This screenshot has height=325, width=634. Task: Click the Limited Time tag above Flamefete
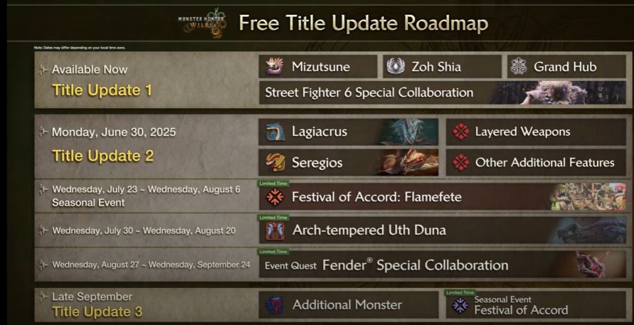(273, 184)
